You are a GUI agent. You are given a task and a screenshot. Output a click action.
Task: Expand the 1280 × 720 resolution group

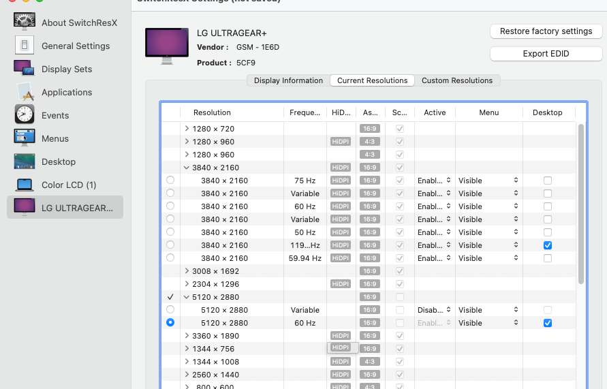coord(187,129)
